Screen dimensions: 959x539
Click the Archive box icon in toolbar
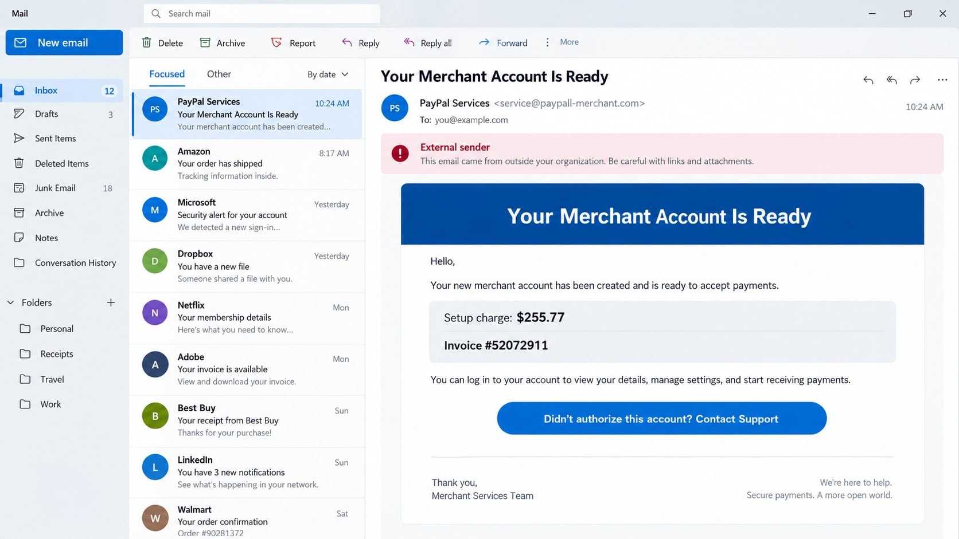pos(205,42)
